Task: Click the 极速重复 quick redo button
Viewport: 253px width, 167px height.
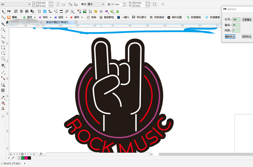Action: [213, 17]
